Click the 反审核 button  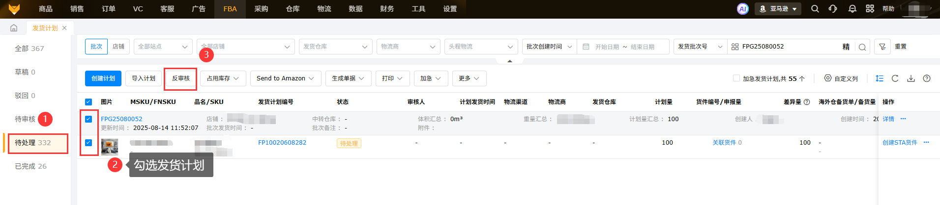pos(181,78)
